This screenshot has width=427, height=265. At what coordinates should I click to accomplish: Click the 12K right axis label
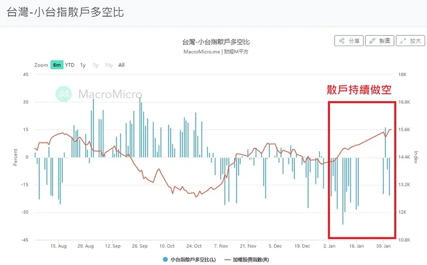tap(402, 212)
